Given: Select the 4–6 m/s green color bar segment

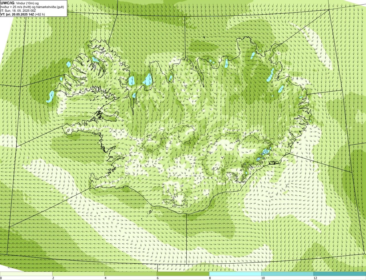Looking at the screenshot, I should 131,274.
